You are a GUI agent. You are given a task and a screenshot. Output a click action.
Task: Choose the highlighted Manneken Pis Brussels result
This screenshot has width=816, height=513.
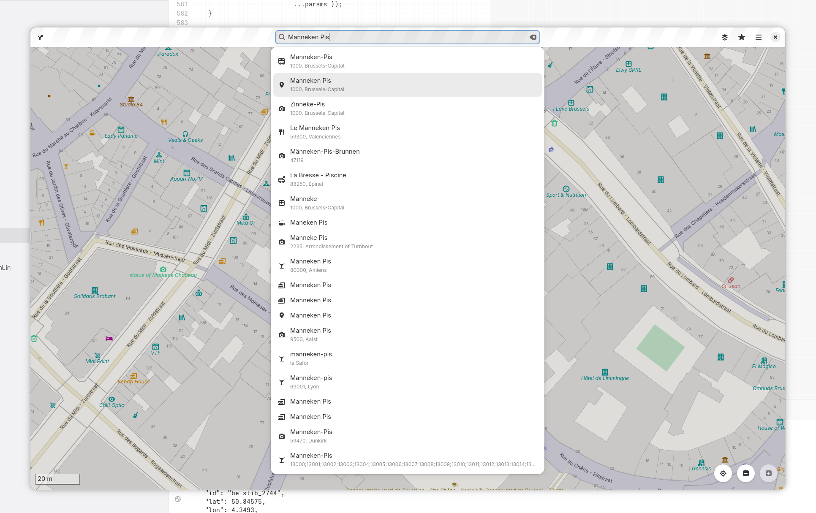pos(407,85)
